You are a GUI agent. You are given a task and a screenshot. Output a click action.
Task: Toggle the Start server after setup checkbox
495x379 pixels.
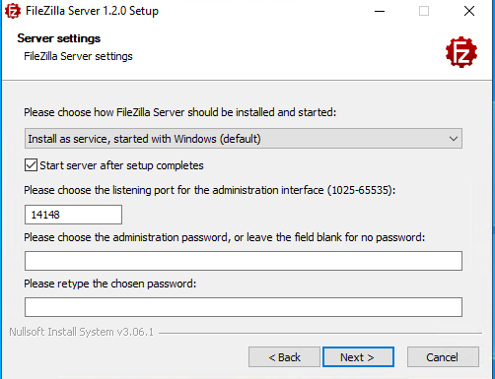pyautogui.click(x=31, y=165)
